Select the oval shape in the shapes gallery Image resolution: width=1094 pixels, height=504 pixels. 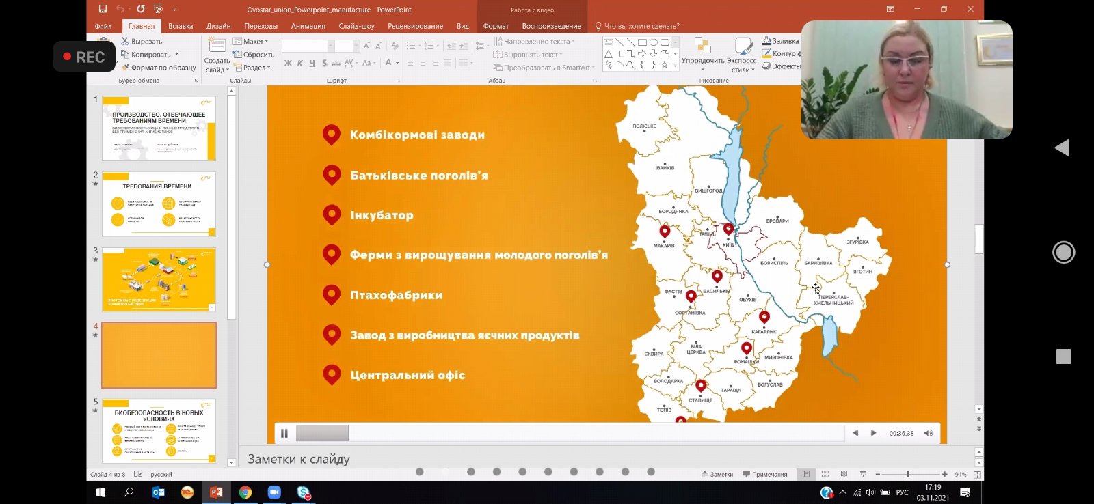pyautogui.click(x=654, y=42)
